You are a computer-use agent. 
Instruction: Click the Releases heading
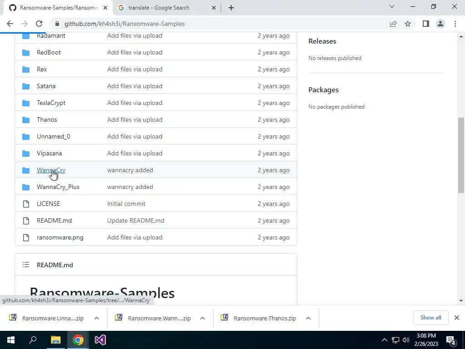click(322, 41)
